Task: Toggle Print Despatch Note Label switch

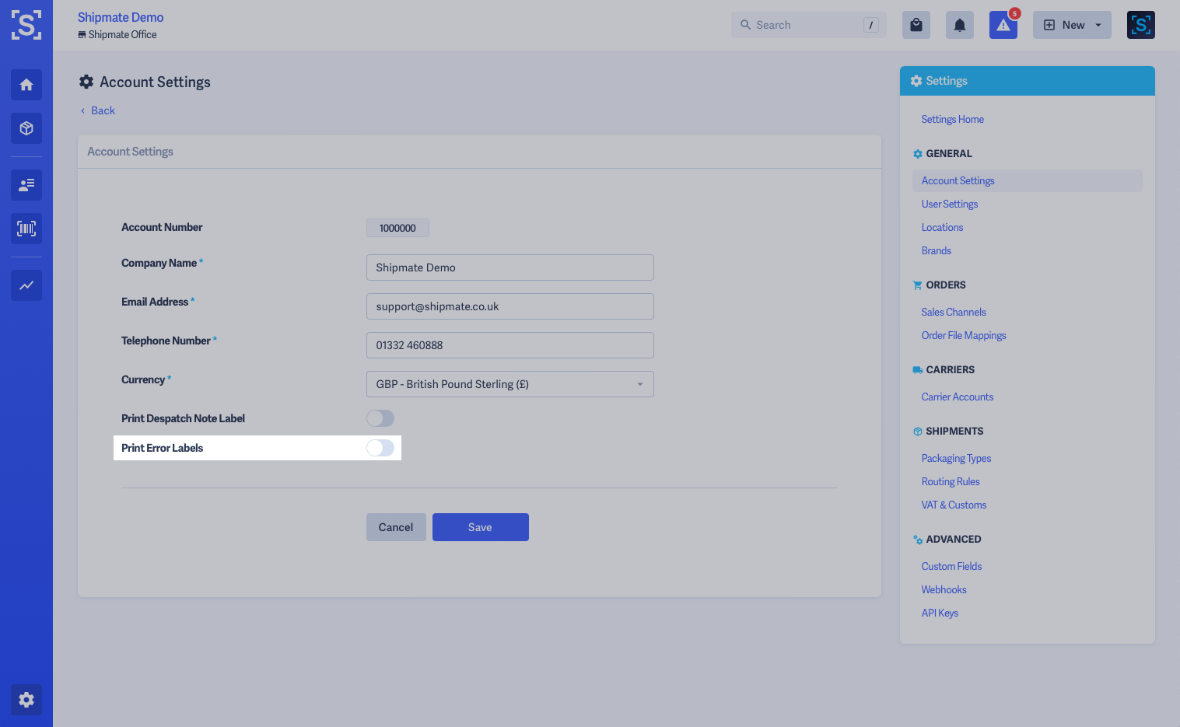Action: pyautogui.click(x=380, y=418)
